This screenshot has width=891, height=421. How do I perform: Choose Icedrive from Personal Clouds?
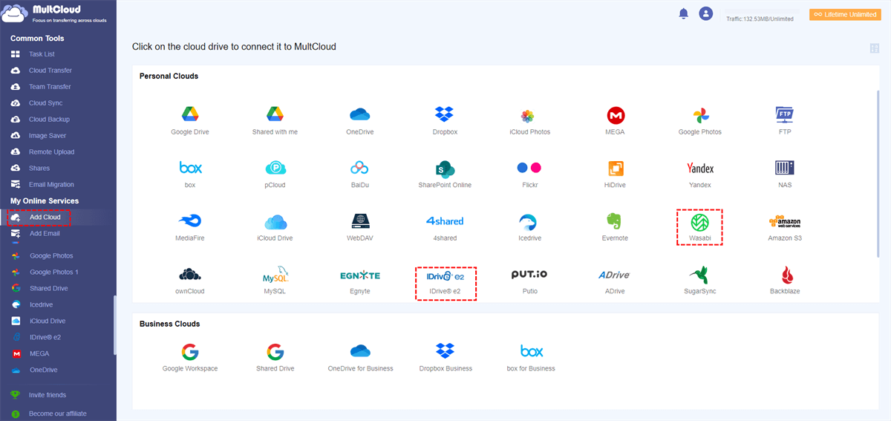[529, 228]
